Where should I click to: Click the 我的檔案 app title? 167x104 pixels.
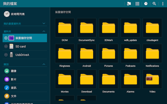coord(10,4)
